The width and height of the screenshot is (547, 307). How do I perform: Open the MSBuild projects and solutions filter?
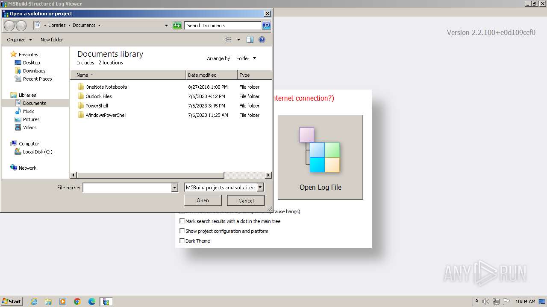(x=224, y=188)
